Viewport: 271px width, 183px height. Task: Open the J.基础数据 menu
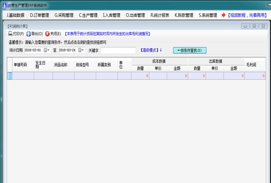16,15
